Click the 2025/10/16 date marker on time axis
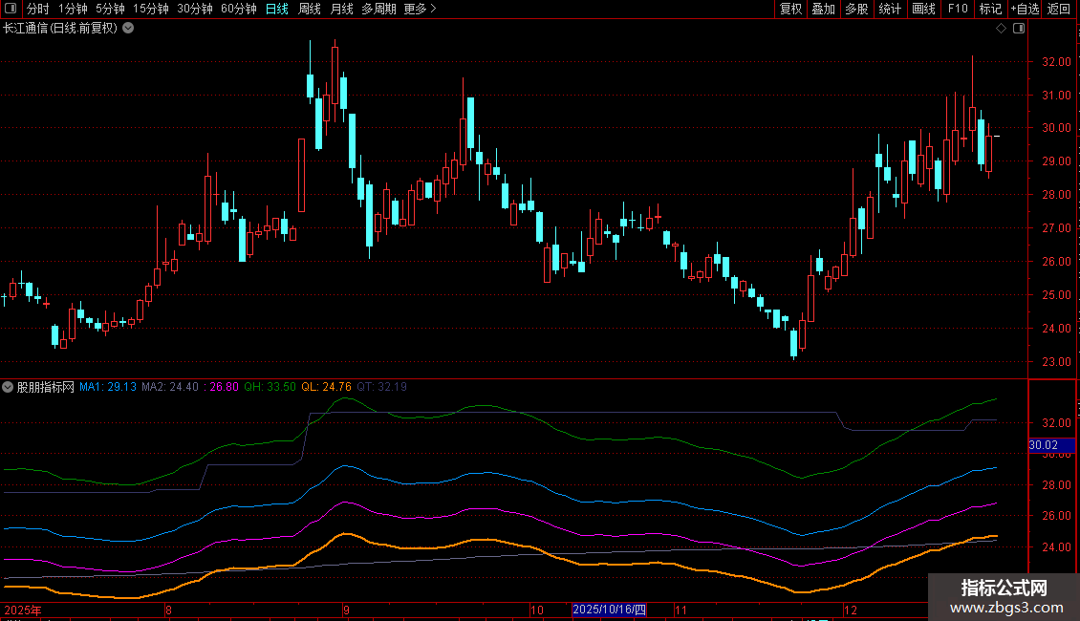1080x621 pixels. point(609,610)
